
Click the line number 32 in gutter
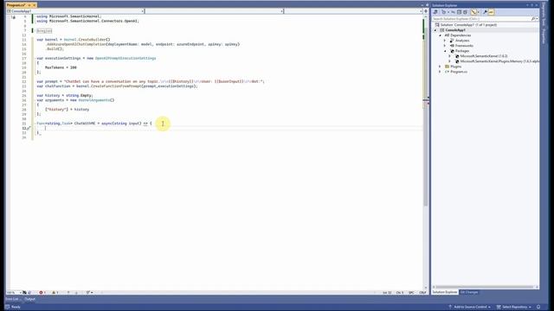click(24, 128)
